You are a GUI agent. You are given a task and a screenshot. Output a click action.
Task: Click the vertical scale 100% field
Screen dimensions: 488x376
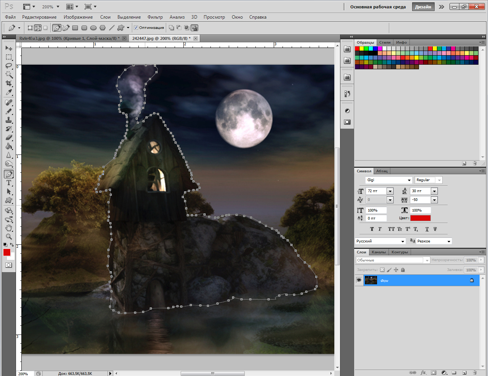point(376,210)
